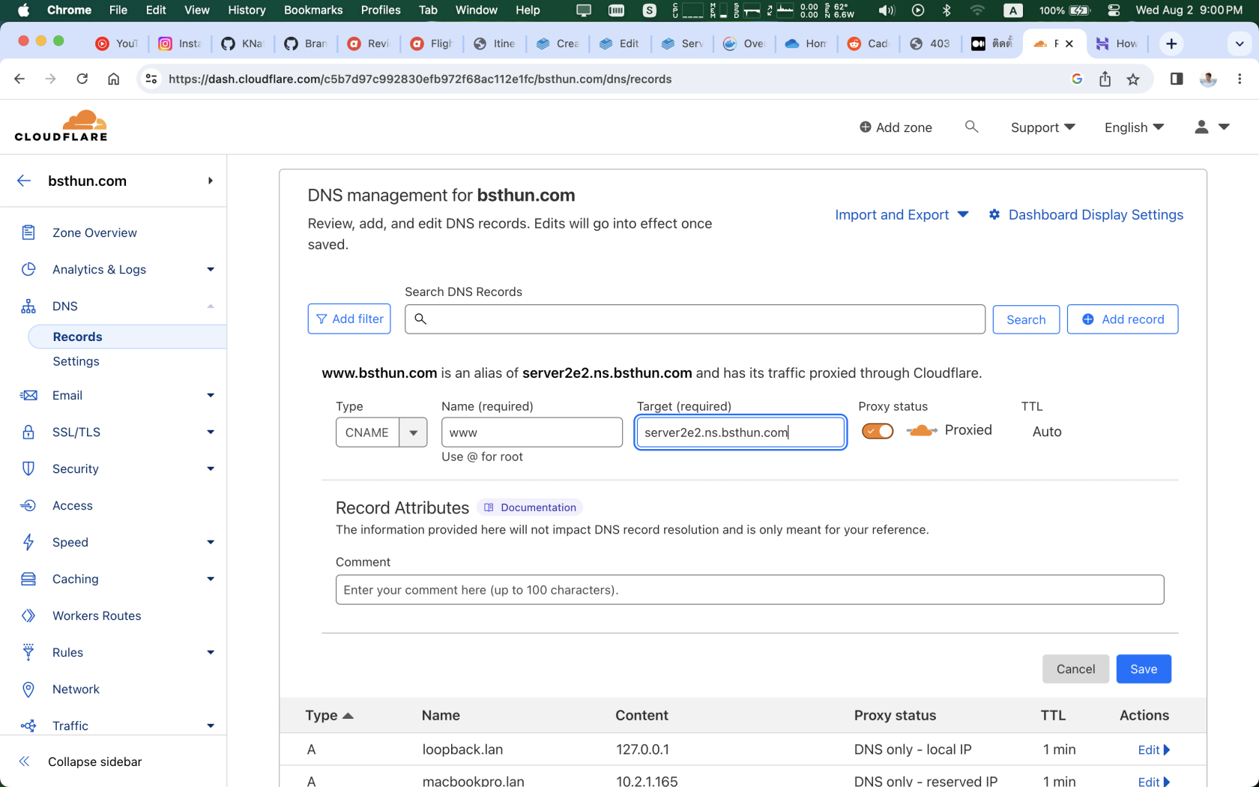Expand Analytics & Logs section
Image resolution: width=1259 pixels, height=787 pixels.
pos(210,269)
